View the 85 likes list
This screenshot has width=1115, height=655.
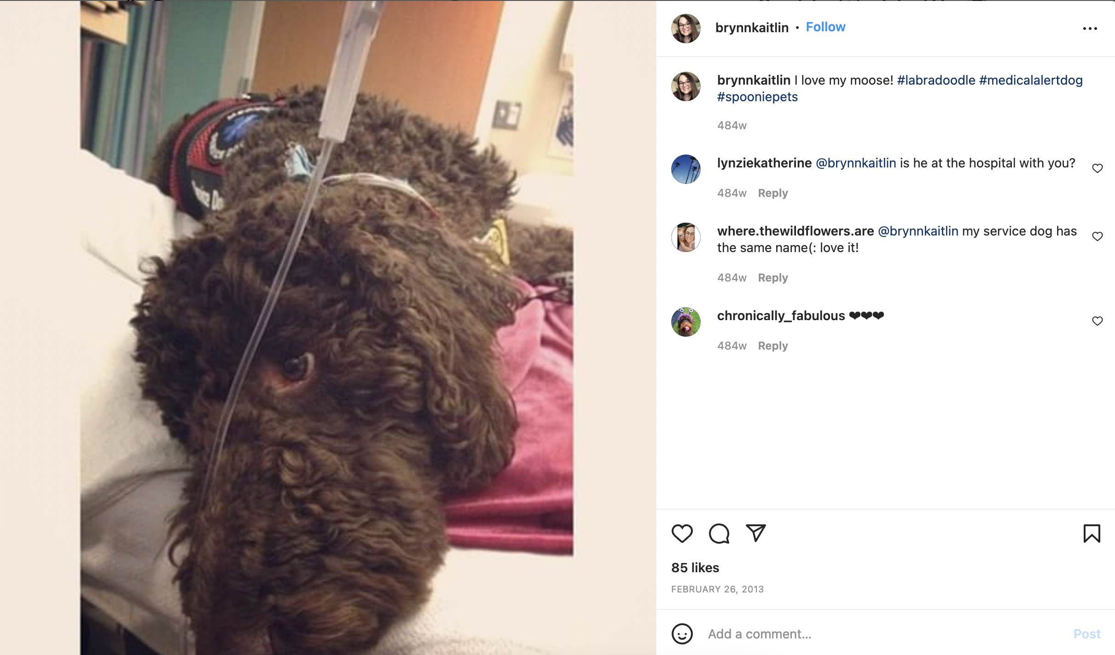click(x=695, y=568)
